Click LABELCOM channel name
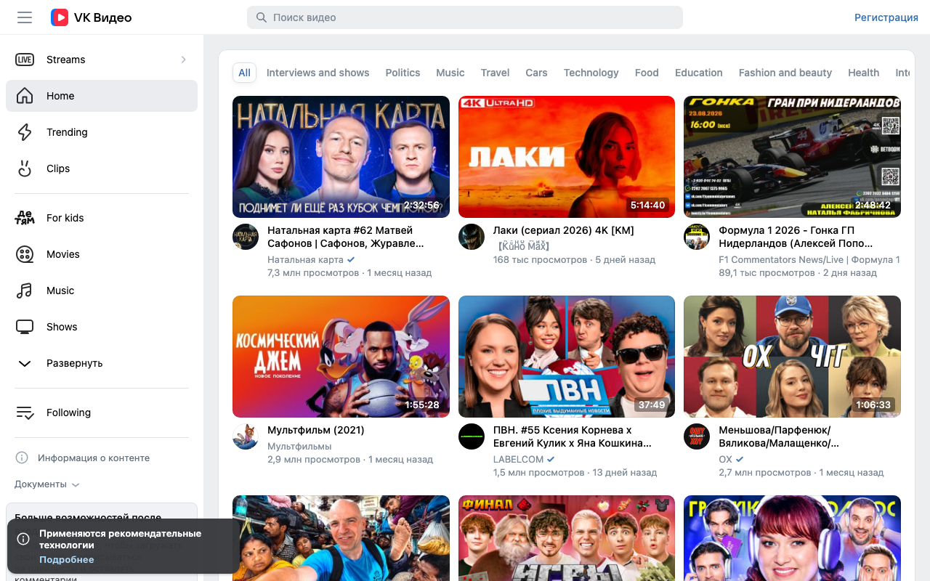Image resolution: width=930 pixels, height=581 pixels. (x=519, y=459)
